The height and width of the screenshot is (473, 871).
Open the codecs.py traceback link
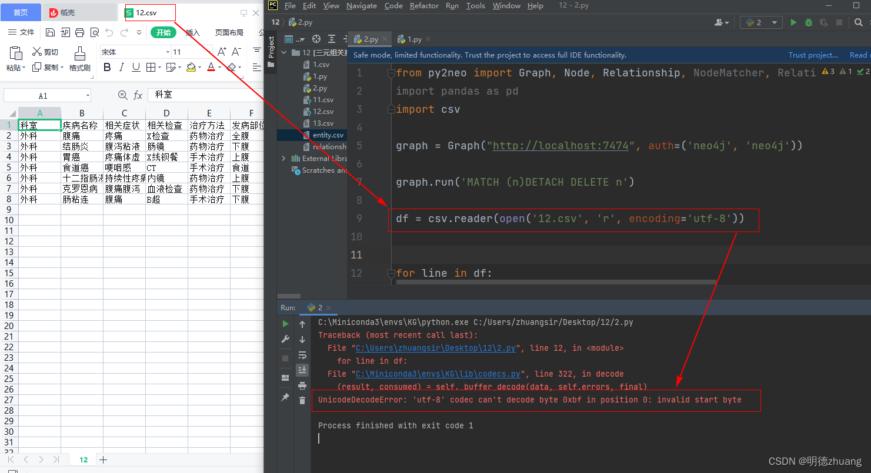pyautogui.click(x=438, y=374)
